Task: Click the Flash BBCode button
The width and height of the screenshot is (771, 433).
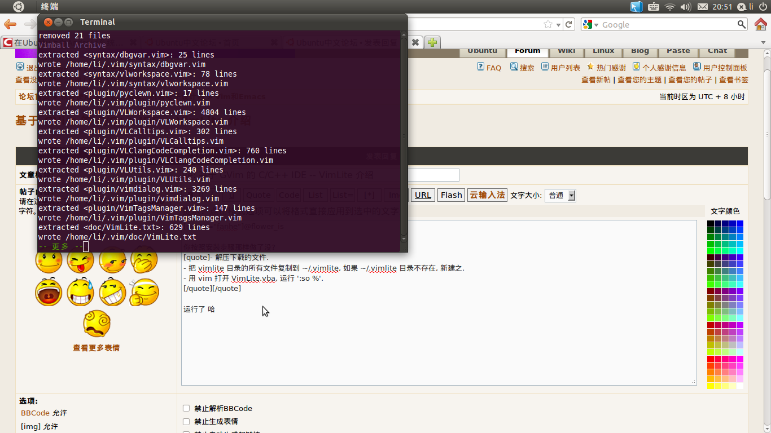Action: coord(452,195)
